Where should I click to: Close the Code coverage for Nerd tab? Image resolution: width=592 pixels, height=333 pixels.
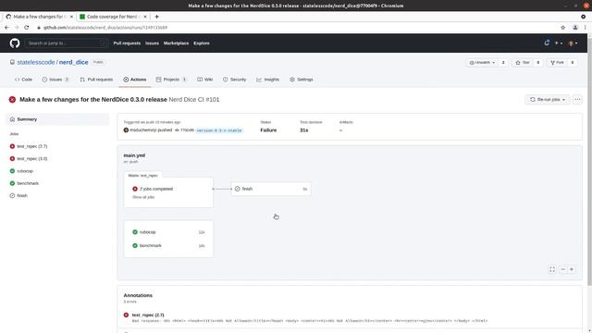coord(145,17)
